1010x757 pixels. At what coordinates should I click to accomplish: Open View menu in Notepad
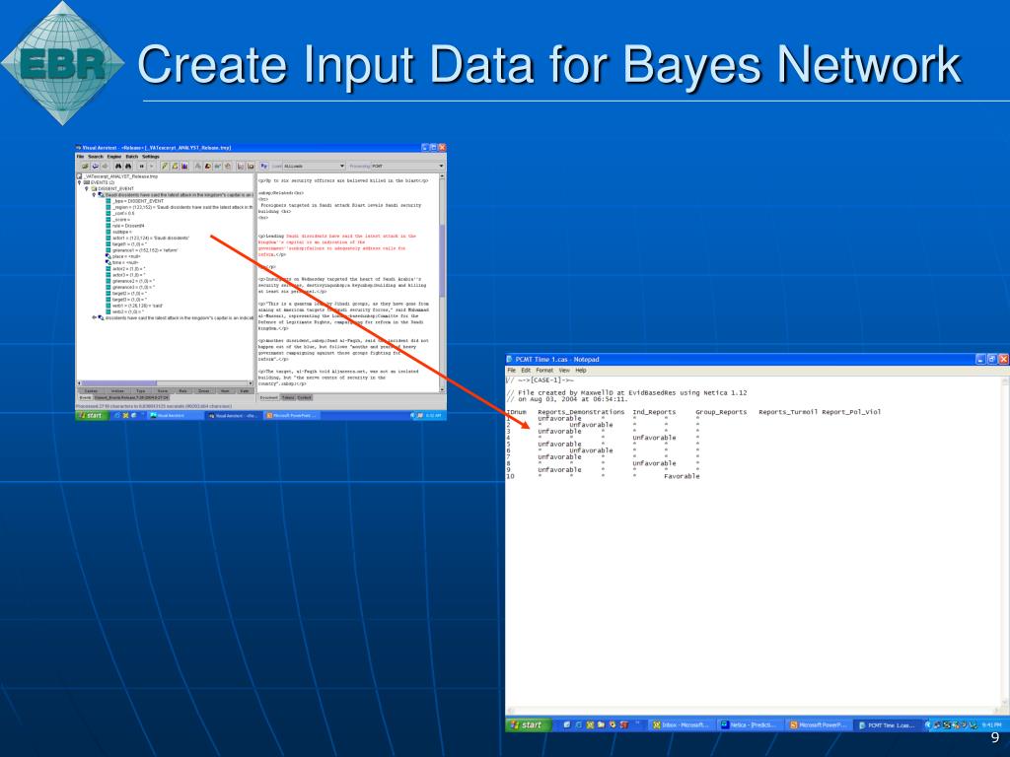point(564,371)
